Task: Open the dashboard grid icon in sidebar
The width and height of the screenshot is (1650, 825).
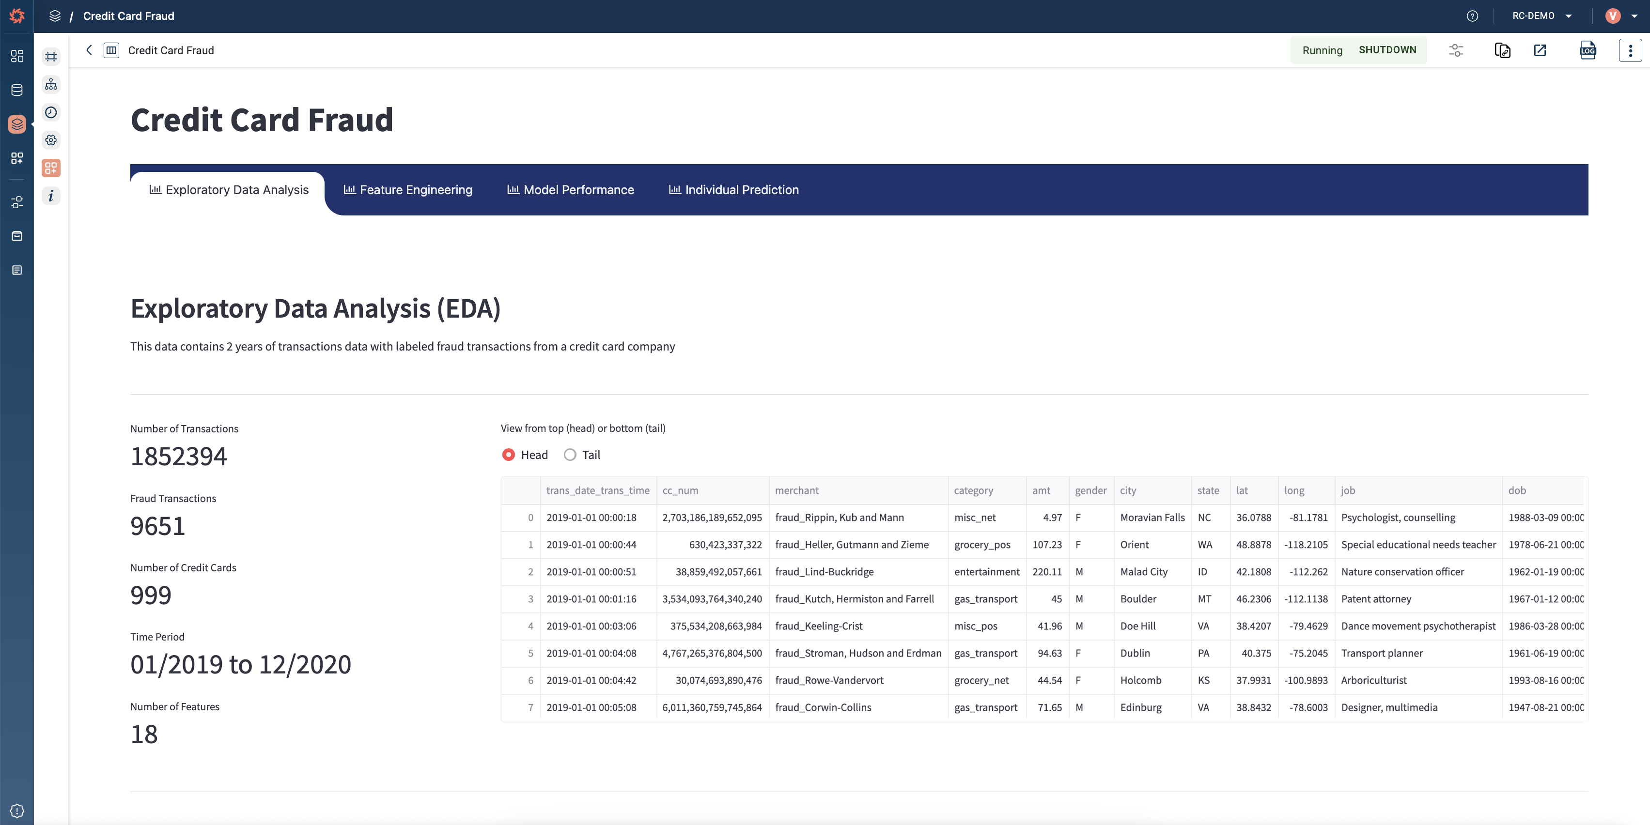Action: click(16, 56)
